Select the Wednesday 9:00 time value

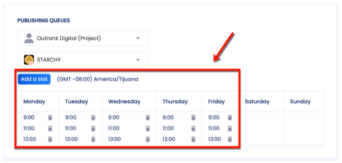[x=114, y=117]
